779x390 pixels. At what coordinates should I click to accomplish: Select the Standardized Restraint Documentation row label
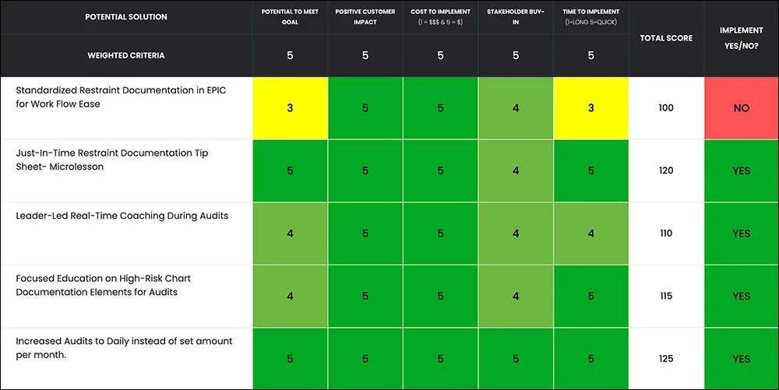(x=121, y=97)
